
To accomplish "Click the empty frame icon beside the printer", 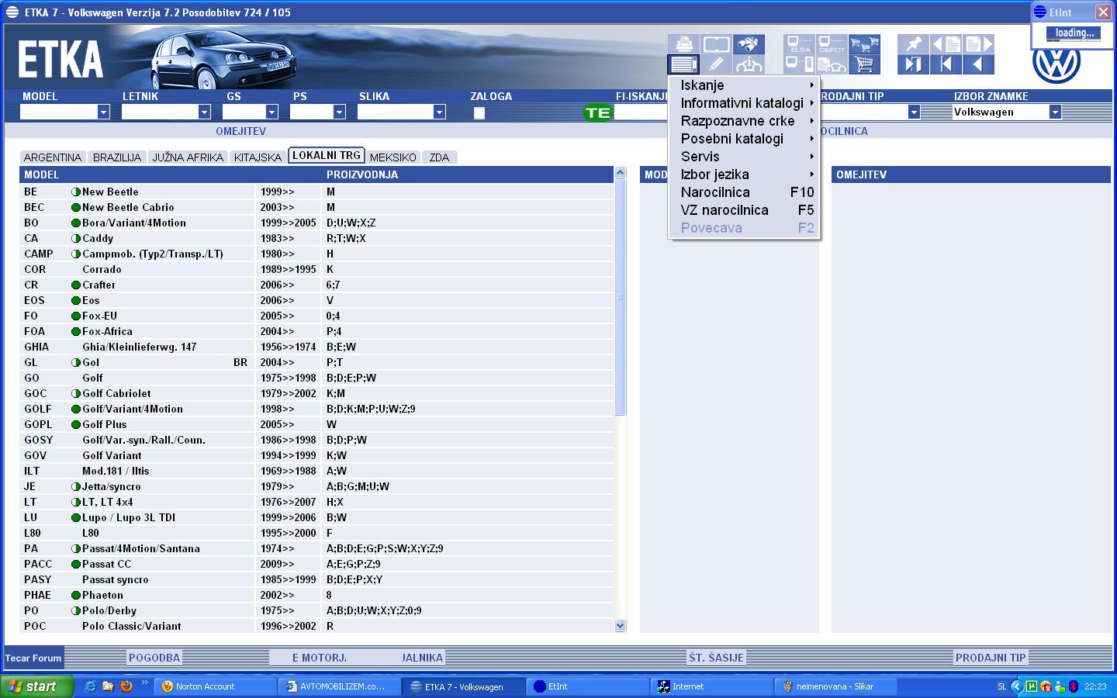I will pyautogui.click(x=716, y=44).
